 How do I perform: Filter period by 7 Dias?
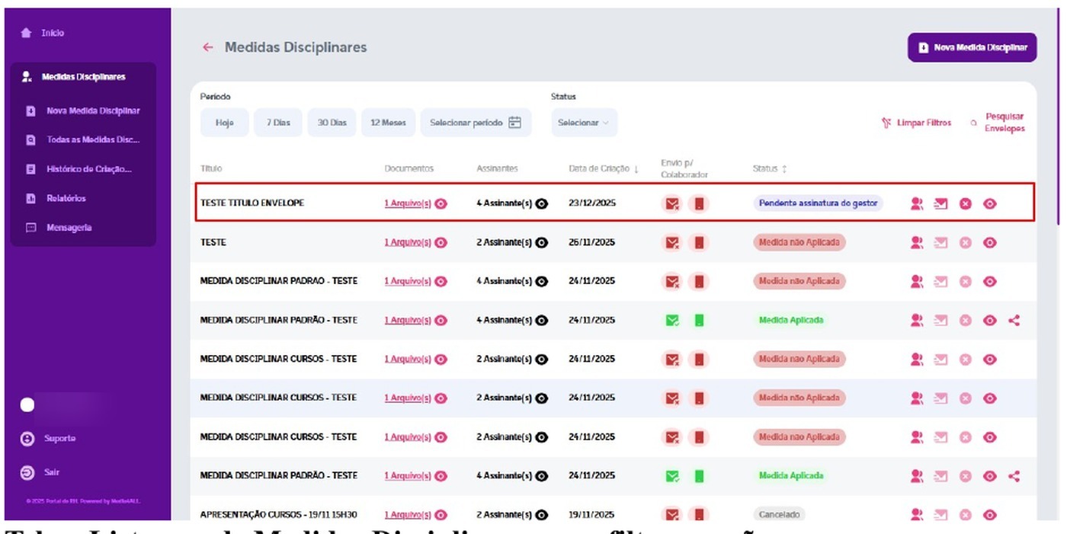pyautogui.click(x=277, y=123)
